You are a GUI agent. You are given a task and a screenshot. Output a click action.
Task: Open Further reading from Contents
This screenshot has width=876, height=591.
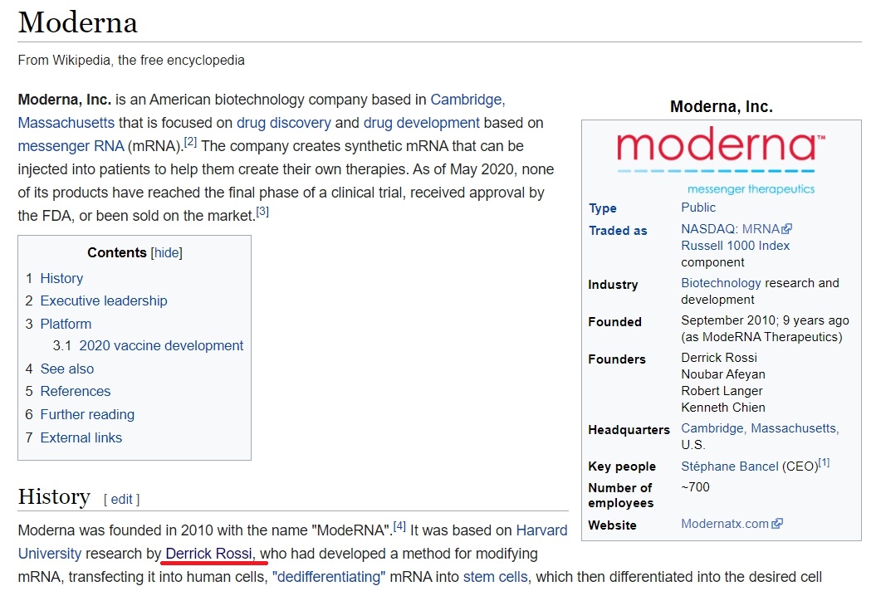[x=87, y=414]
